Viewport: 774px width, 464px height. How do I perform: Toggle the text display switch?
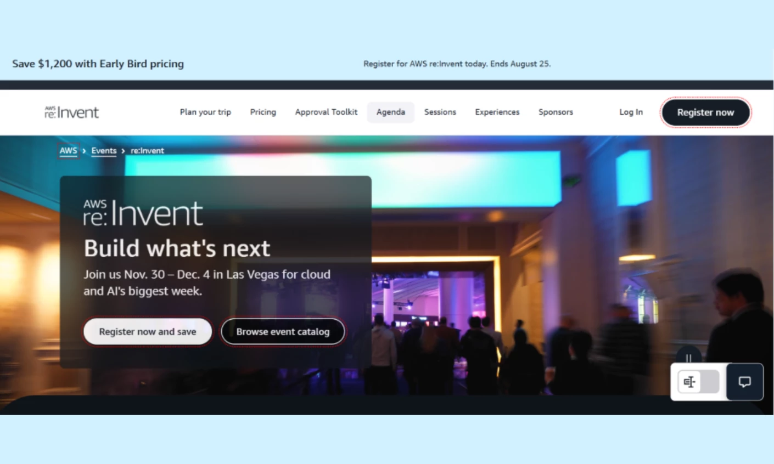(x=698, y=382)
